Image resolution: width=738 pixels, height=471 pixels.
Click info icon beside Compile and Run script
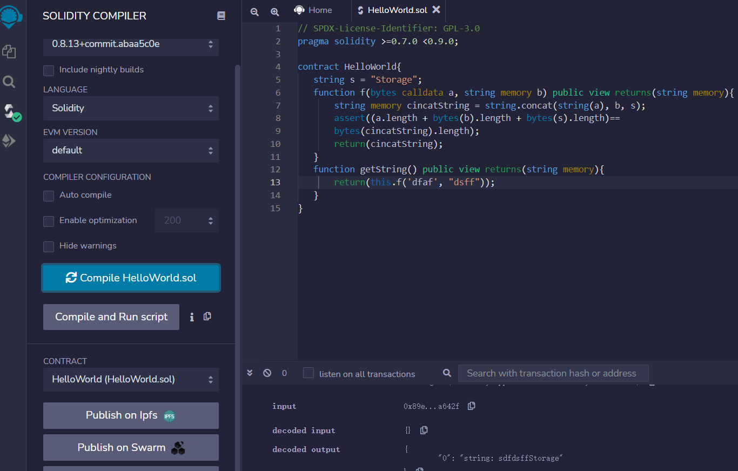click(x=192, y=317)
